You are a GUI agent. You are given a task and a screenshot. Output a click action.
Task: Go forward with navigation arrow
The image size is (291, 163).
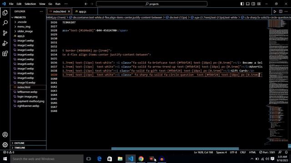[92, 4]
